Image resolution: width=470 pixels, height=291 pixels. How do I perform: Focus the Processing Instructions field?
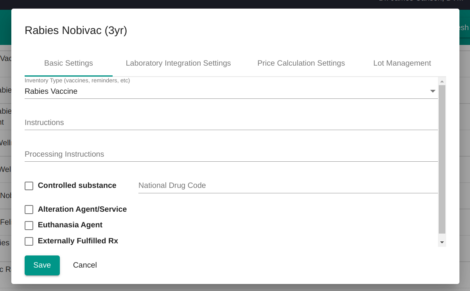tap(231, 154)
